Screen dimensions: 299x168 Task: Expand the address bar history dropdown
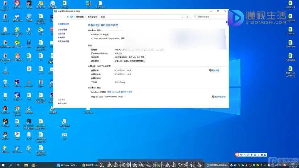(182, 17)
